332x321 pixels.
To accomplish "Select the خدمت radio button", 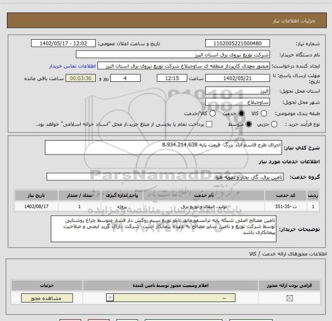I will tap(242, 114).
